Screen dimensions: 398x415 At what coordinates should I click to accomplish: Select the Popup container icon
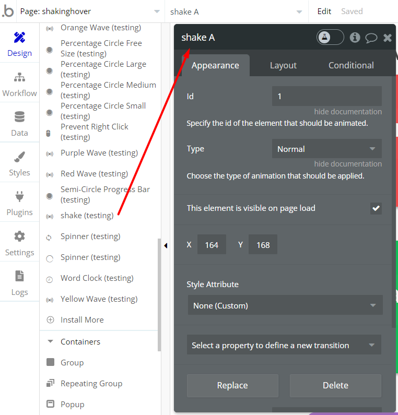[50, 404]
